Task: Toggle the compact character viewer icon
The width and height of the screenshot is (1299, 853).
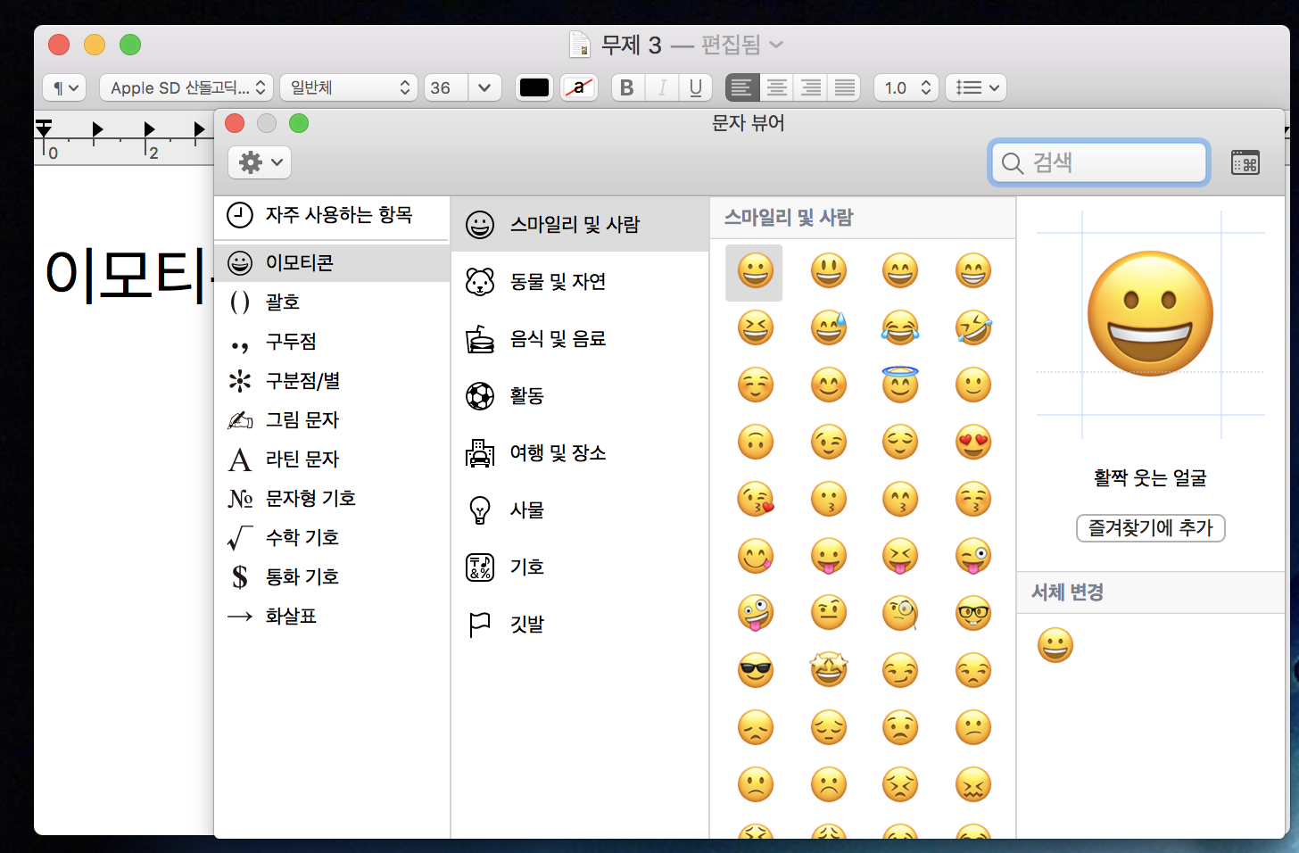Action: click(1245, 162)
